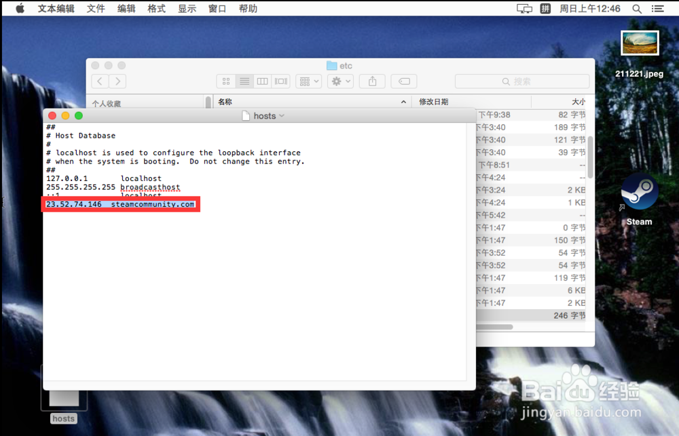679x436 pixels.
Task: Click 个人收藏 sidebar heading in Finder
Action: coord(107,103)
